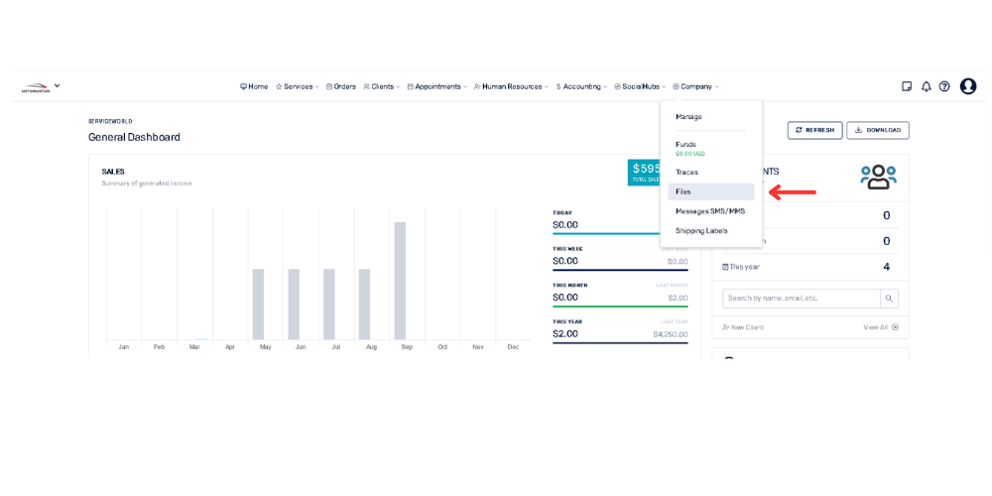Follow the View All clients link
The width and height of the screenshot is (992, 496).
click(x=881, y=327)
